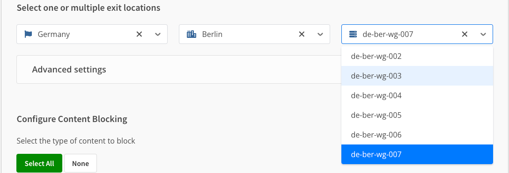The width and height of the screenshot is (509, 173).
Task: Clear the de-ber-wg-007 server selection
Action: tap(465, 34)
